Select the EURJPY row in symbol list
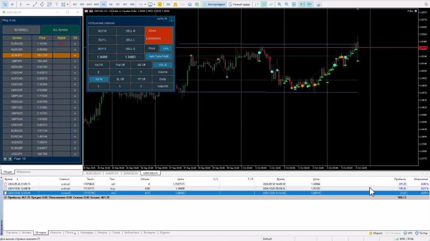430x241 pixels. (41, 55)
